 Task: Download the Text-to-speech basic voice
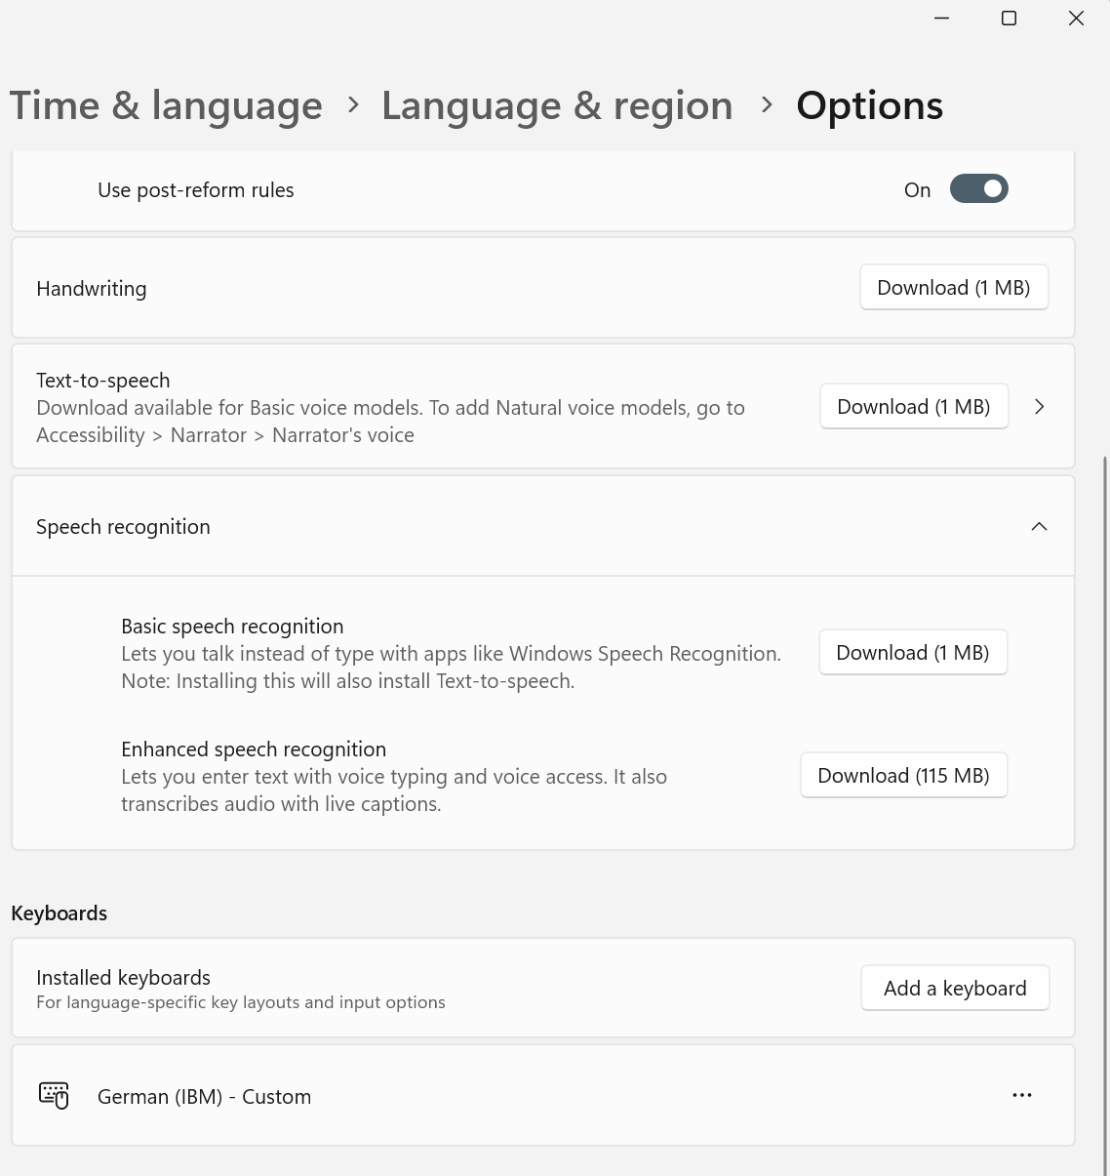[x=913, y=407]
